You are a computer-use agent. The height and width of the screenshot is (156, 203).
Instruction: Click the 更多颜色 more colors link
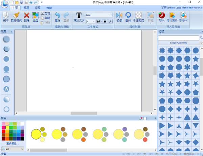point(13,143)
